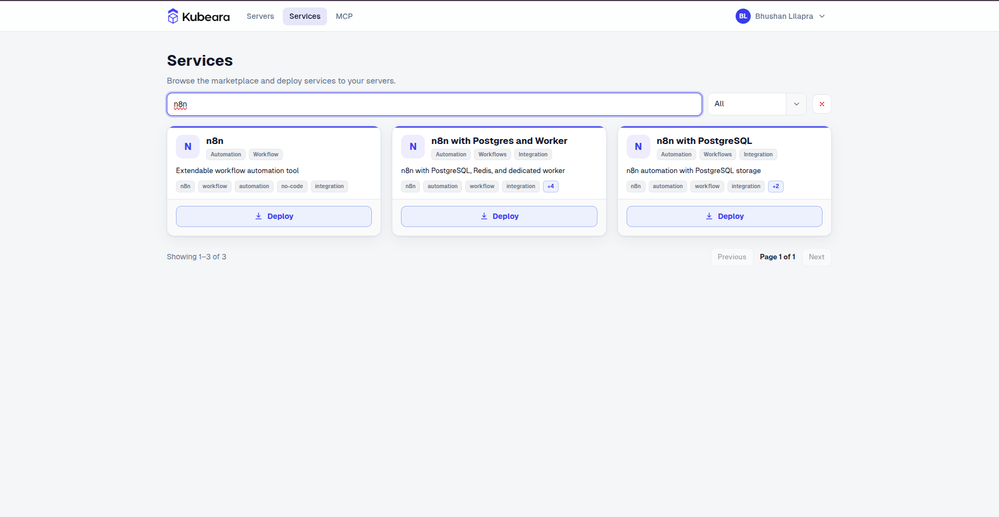Click 'Showing 1–3 of 3' text
The width and height of the screenshot is (999, 517).
coord(196,257)
